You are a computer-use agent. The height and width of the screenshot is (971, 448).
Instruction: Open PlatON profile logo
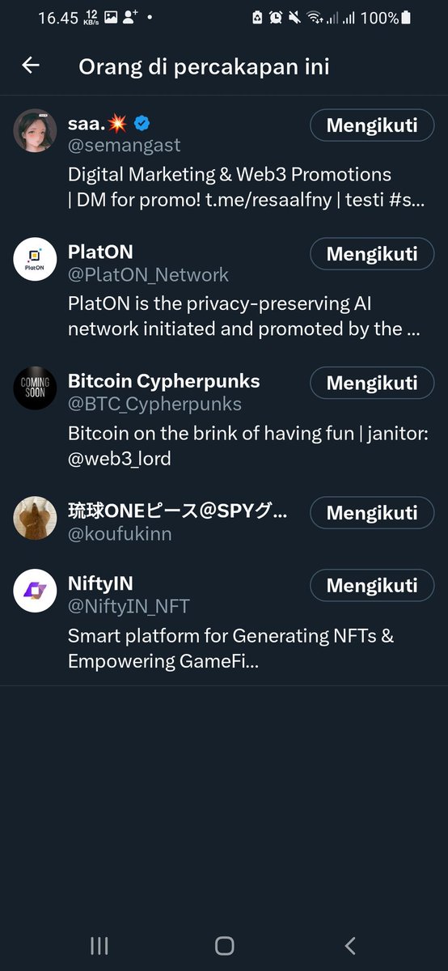[35, 259]
